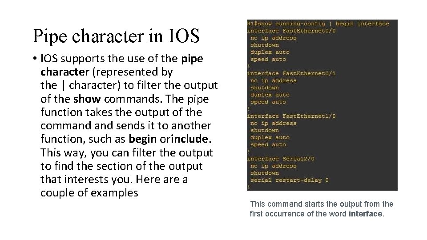Viewport: 427px width, 240px height.
Task: Click the slide title "Pipe character in IOS"
Action: tap(116, 36)
